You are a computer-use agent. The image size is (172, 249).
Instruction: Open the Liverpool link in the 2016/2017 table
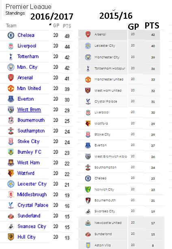pyautogui.click(x=27, y=46)
